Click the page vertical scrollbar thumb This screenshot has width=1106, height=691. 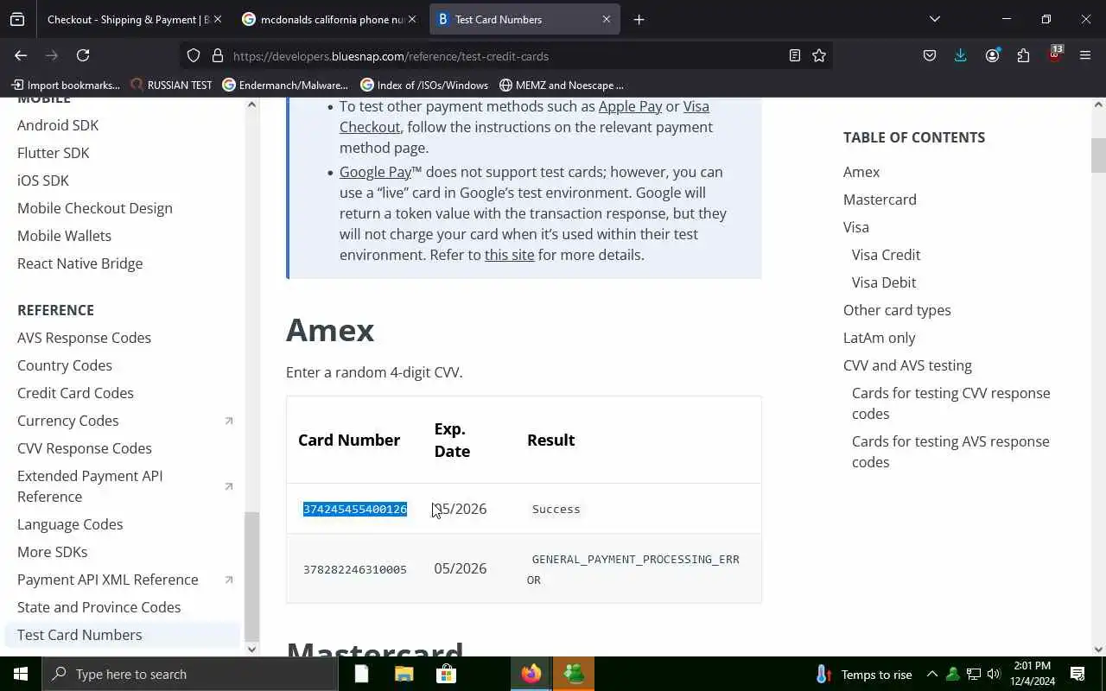pos(1098,155)
